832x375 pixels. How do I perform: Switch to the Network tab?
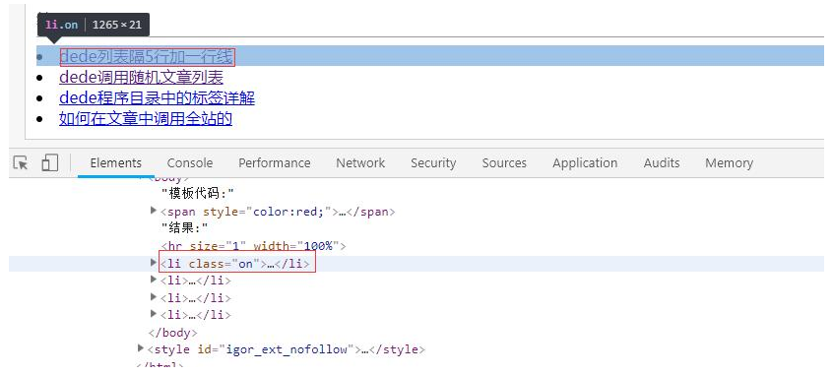(x=360, y=162)
